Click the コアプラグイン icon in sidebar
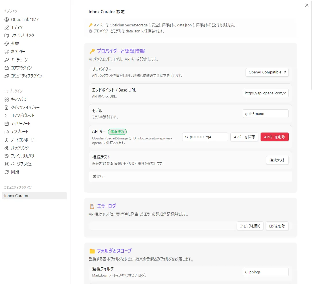Screen dimensions: 312x284 click(x=7, y=68)
